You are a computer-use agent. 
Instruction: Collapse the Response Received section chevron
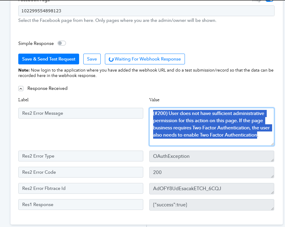(21, 89)
